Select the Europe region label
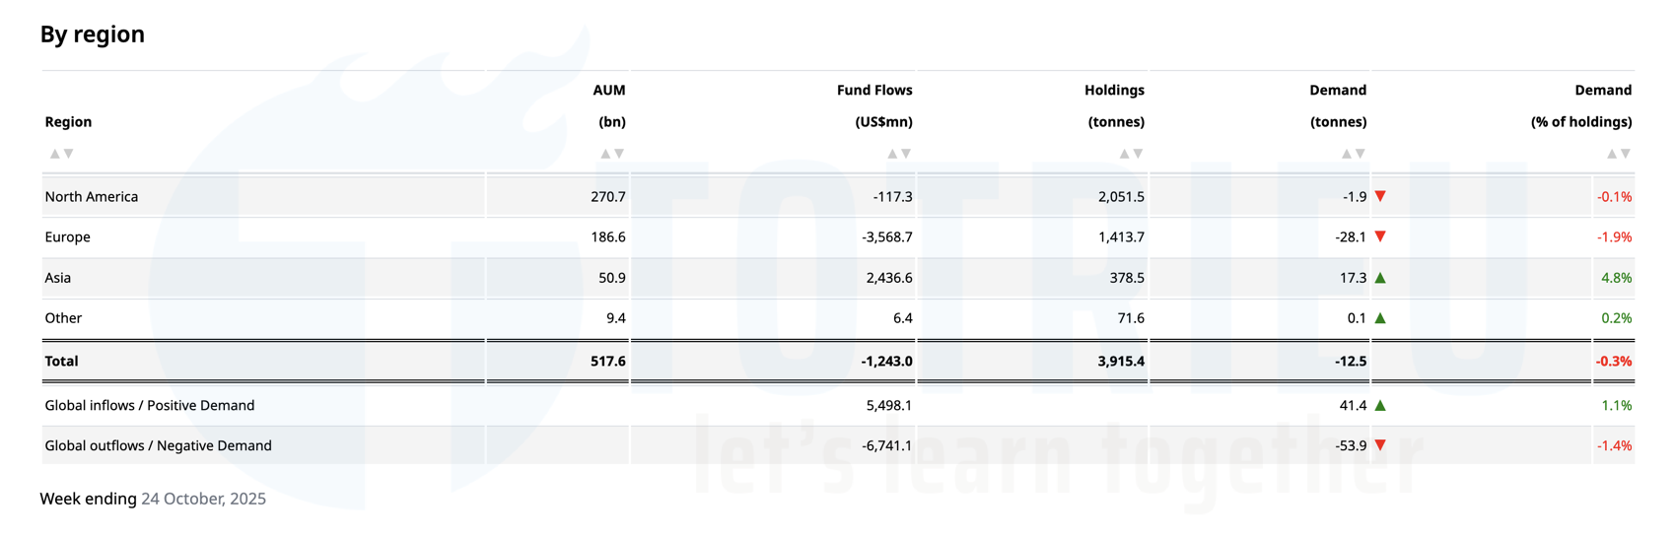 [x=67, y=237]
